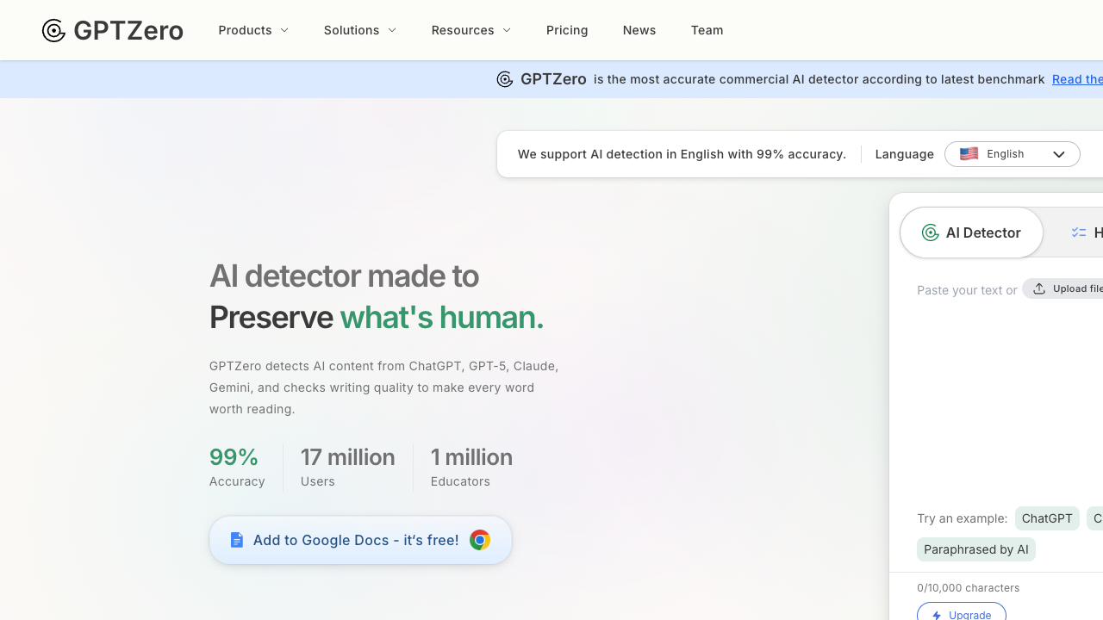This screenshot has width=1103, height=620.
Task: Open the News page
Action: [639, 30]
